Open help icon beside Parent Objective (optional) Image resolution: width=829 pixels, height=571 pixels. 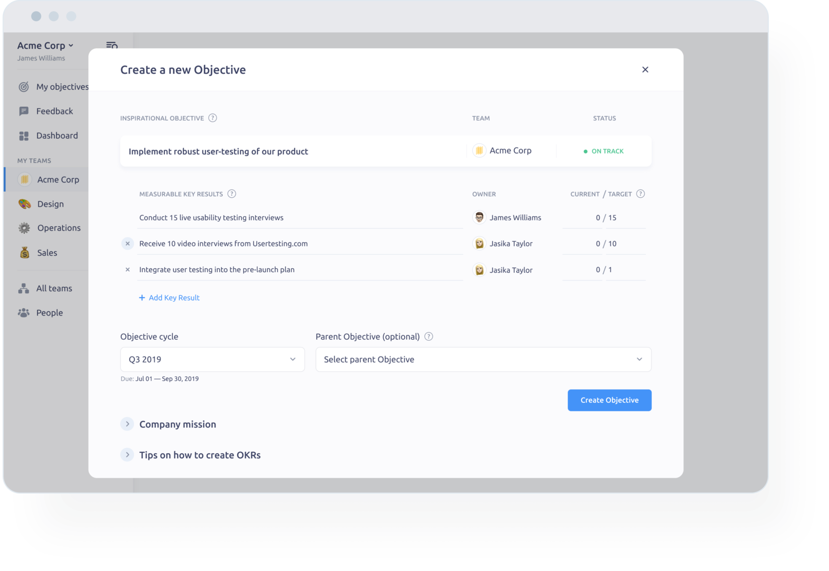pyautogui.click(x=429, y=336)
